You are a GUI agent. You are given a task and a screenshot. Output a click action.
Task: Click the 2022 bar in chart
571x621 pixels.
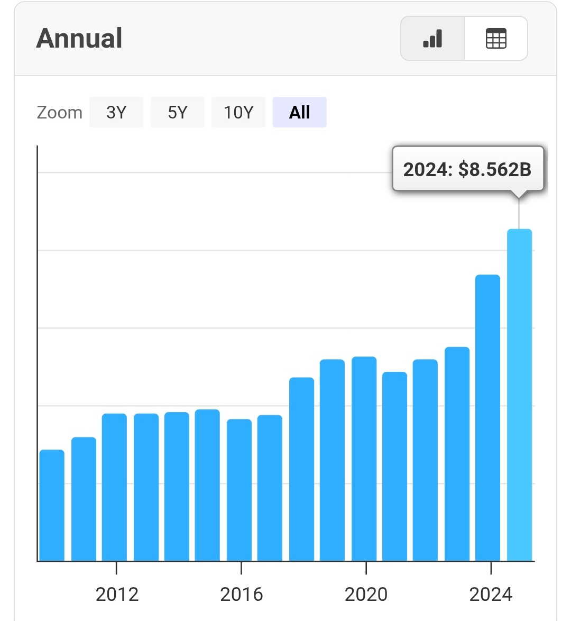pyautogui.click(x=457, y=454)
